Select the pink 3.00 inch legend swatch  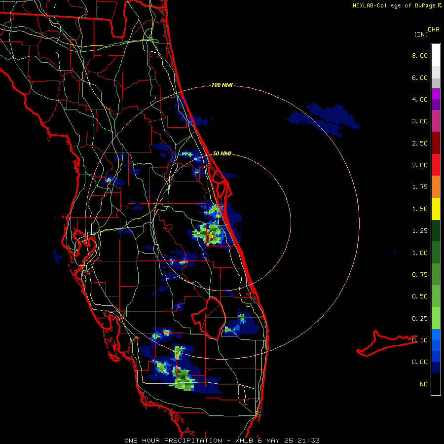(436, 121)
